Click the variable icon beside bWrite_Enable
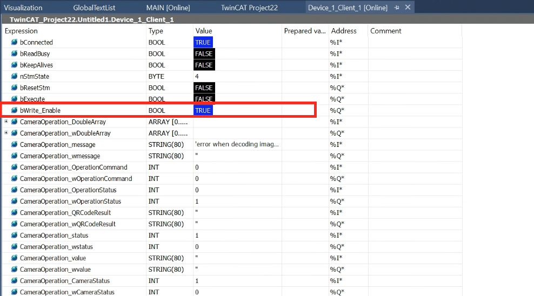The image size is (534, 296). pyautogui.click(x=14, y=110)
